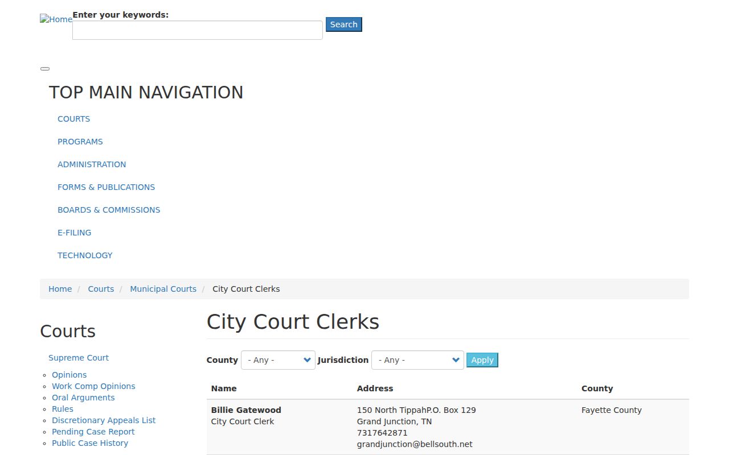The width and height of the screenshot is (729, 455).
Task: Click the City Court Clerks breadcrumb text
Action: (246, 289)
